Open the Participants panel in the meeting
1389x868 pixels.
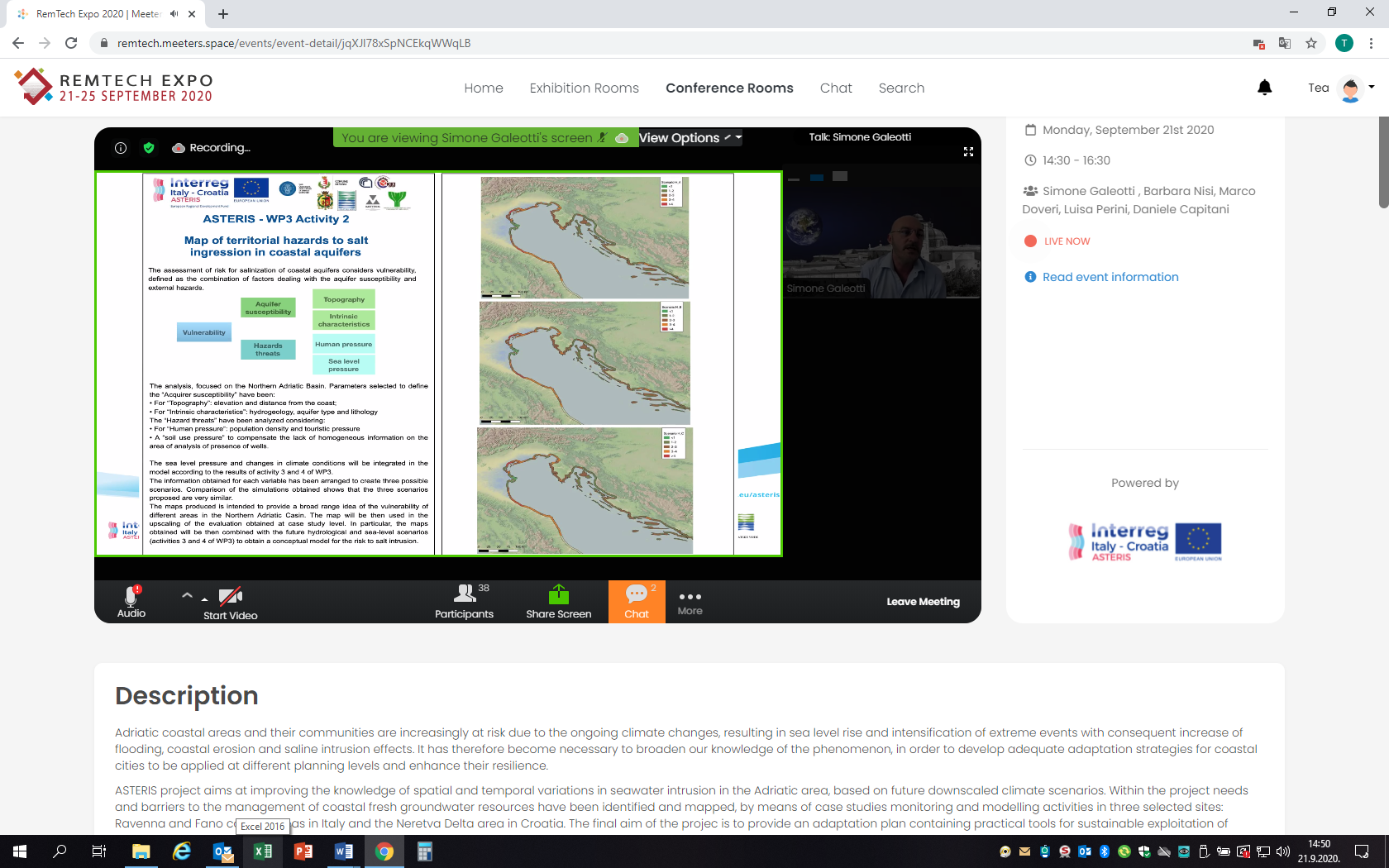pyautogui.click(x=464, y=601)
